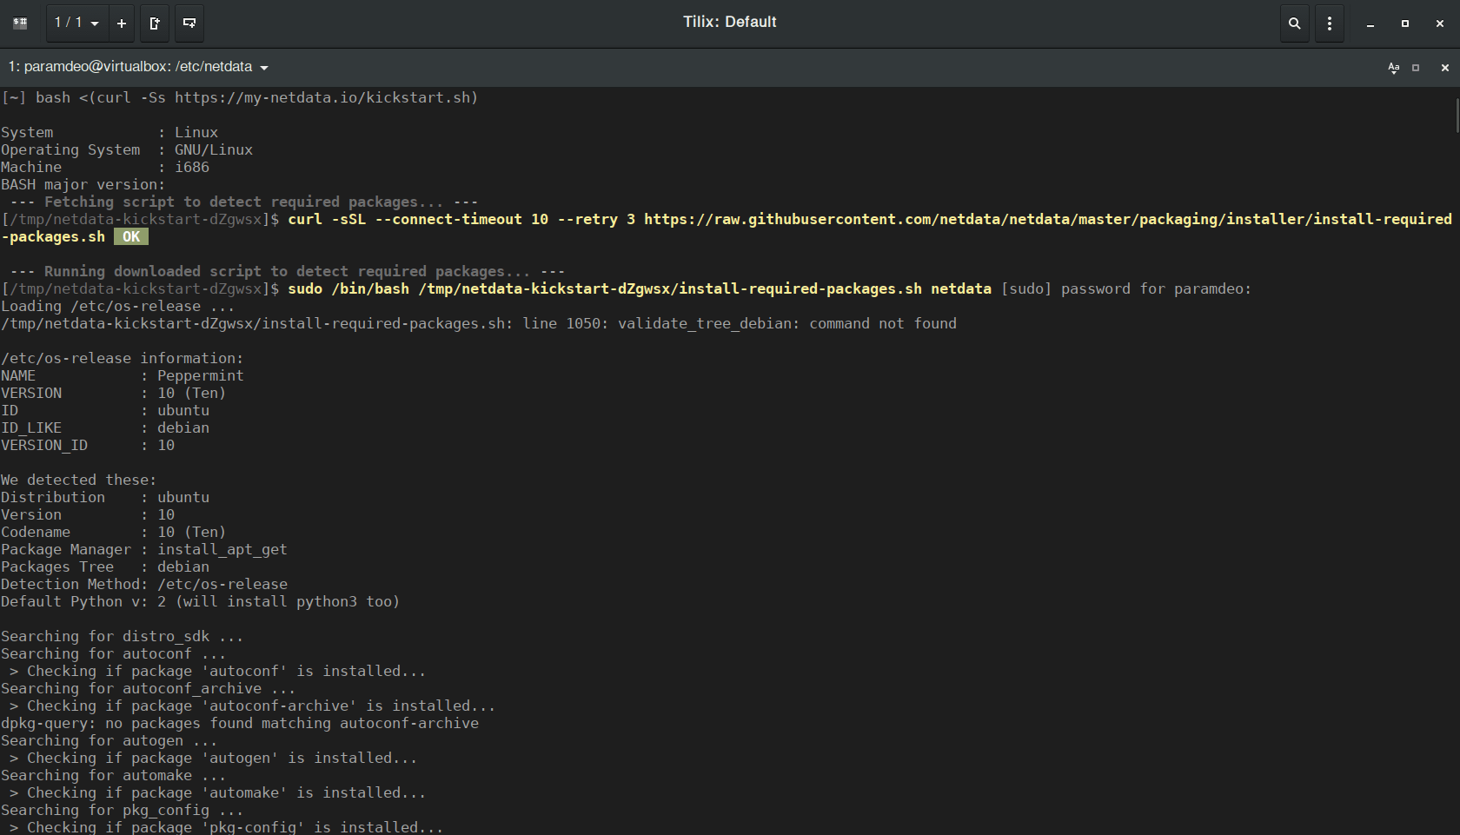Click the 'Tilix: Default' window title
The width and height of the screenshot is (1460, 835).
(730, 22)
